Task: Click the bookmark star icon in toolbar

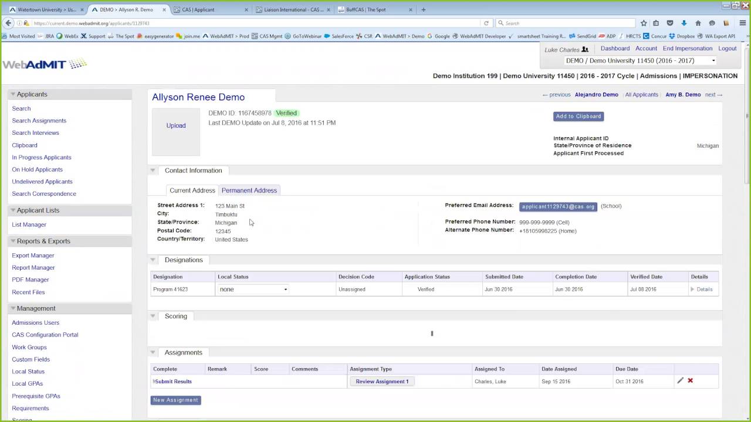Action: 644,23
